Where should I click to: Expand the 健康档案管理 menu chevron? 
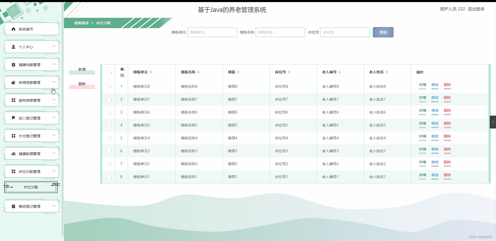click(54, 64)
